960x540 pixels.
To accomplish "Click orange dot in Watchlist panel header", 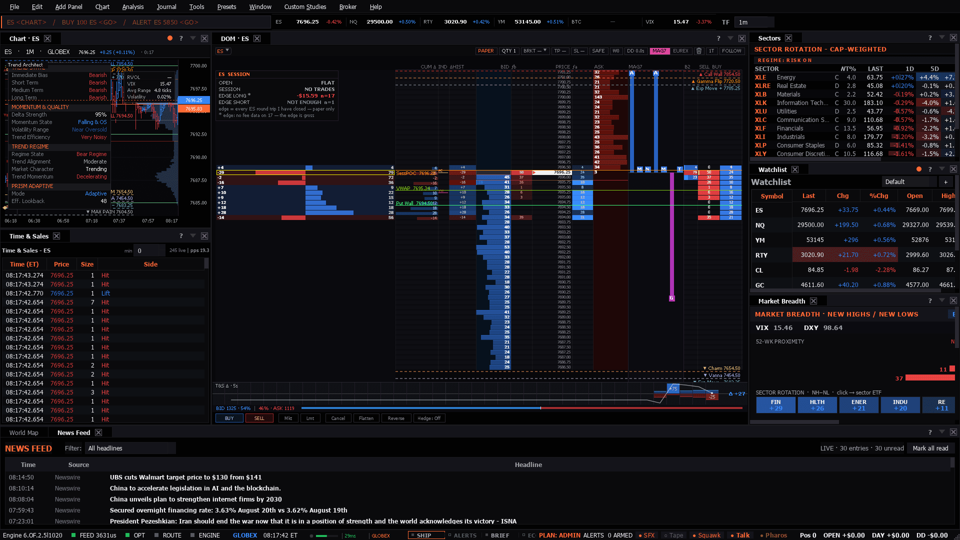I will pos(918,169).
